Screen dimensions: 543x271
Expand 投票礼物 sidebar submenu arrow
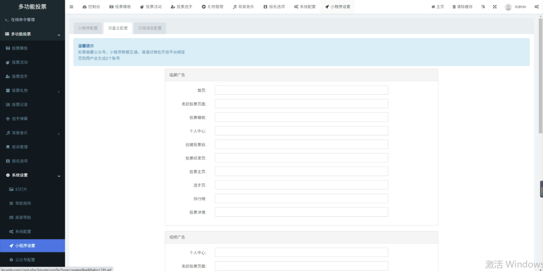click(x=59, y=92)
